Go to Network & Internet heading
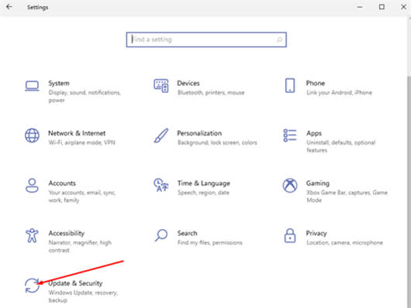Viewport: 411px width, 308px height. coord(77,133)
